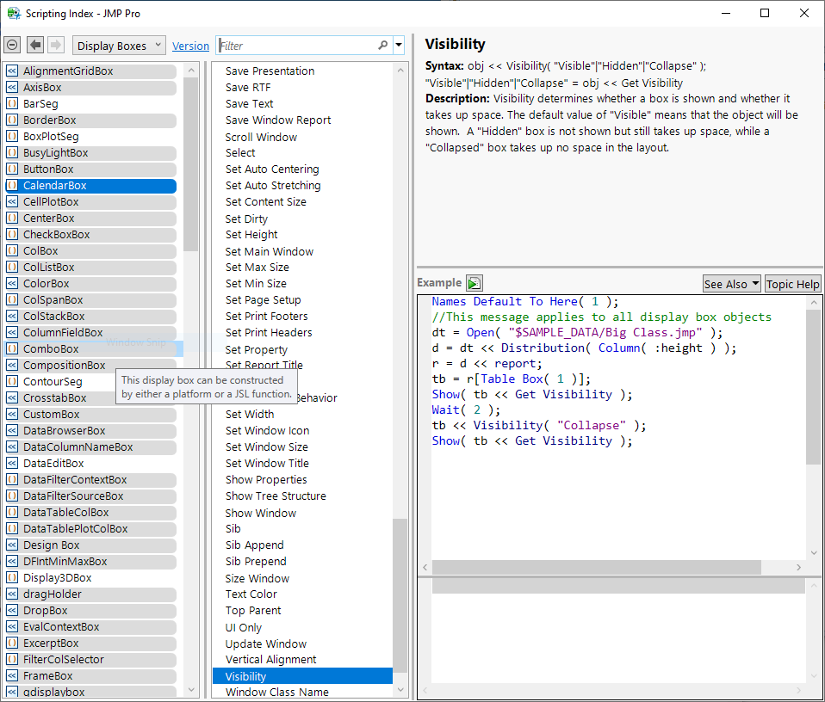
Task: Select Set Window Title message
Action: [267, 464]
